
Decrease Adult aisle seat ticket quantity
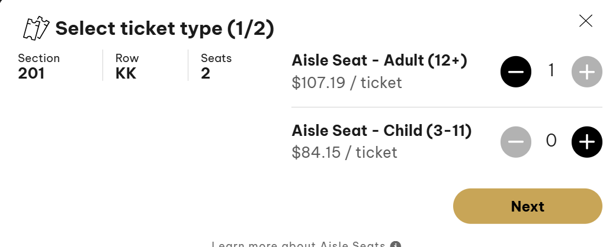tap(516, 72)
